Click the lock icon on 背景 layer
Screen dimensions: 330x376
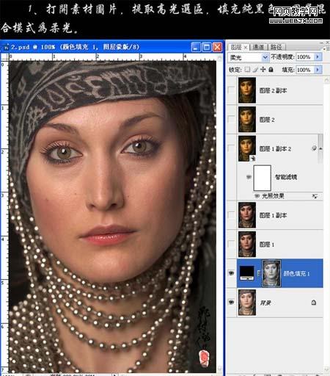[314, 303]
